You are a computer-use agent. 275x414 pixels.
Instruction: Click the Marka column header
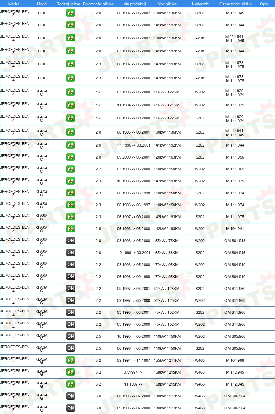(x=14, y=4)
